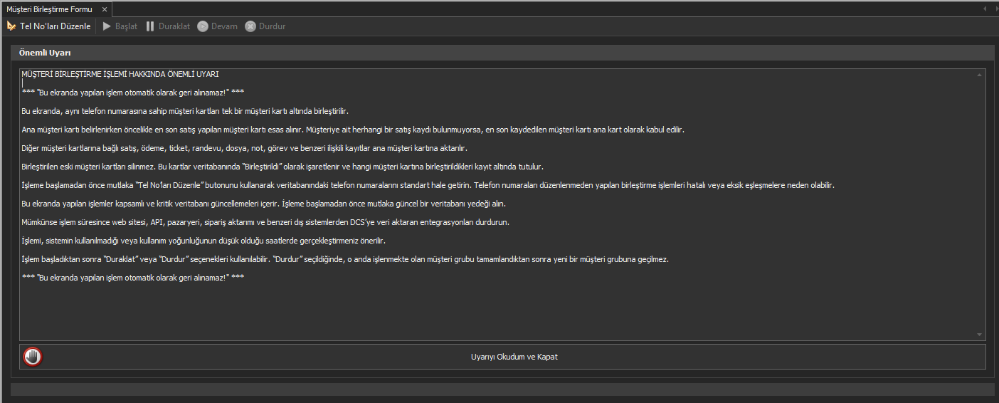Click the Önemli Uyarı panel header
Image resolution: width=999 pixels, height=403 pixels.
[x=502, y=53]
